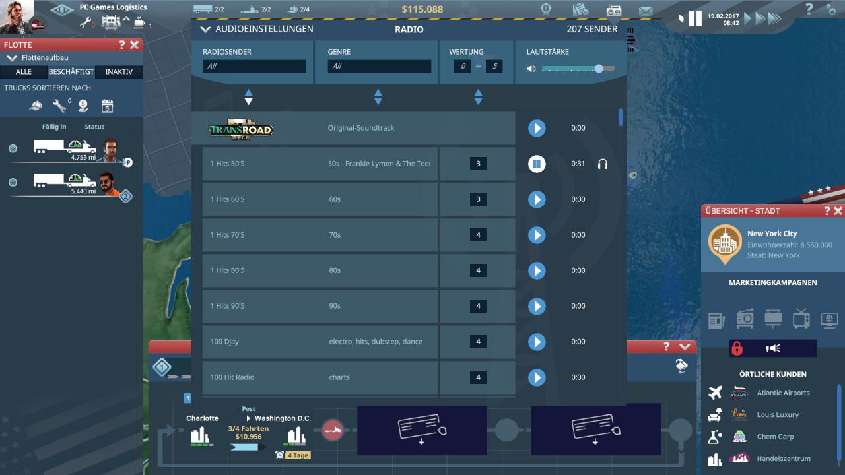Click the rotate icon in the route panel
The image size is (845, 475).
(681, 365)
